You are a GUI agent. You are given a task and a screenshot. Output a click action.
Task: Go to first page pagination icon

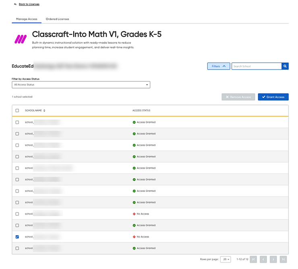[253, 259]
